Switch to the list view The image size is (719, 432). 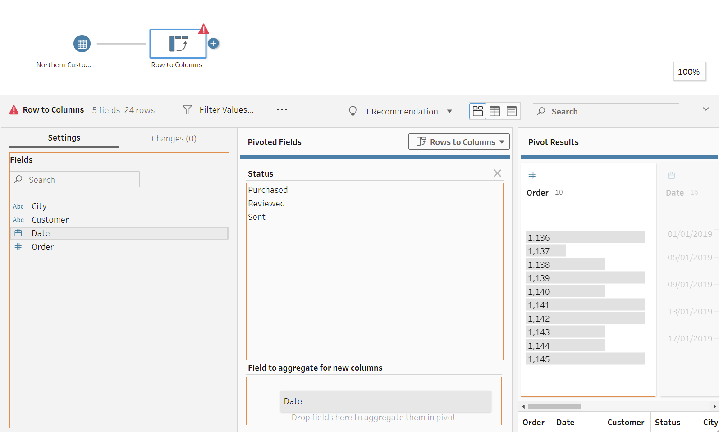[x=512, y=111]
